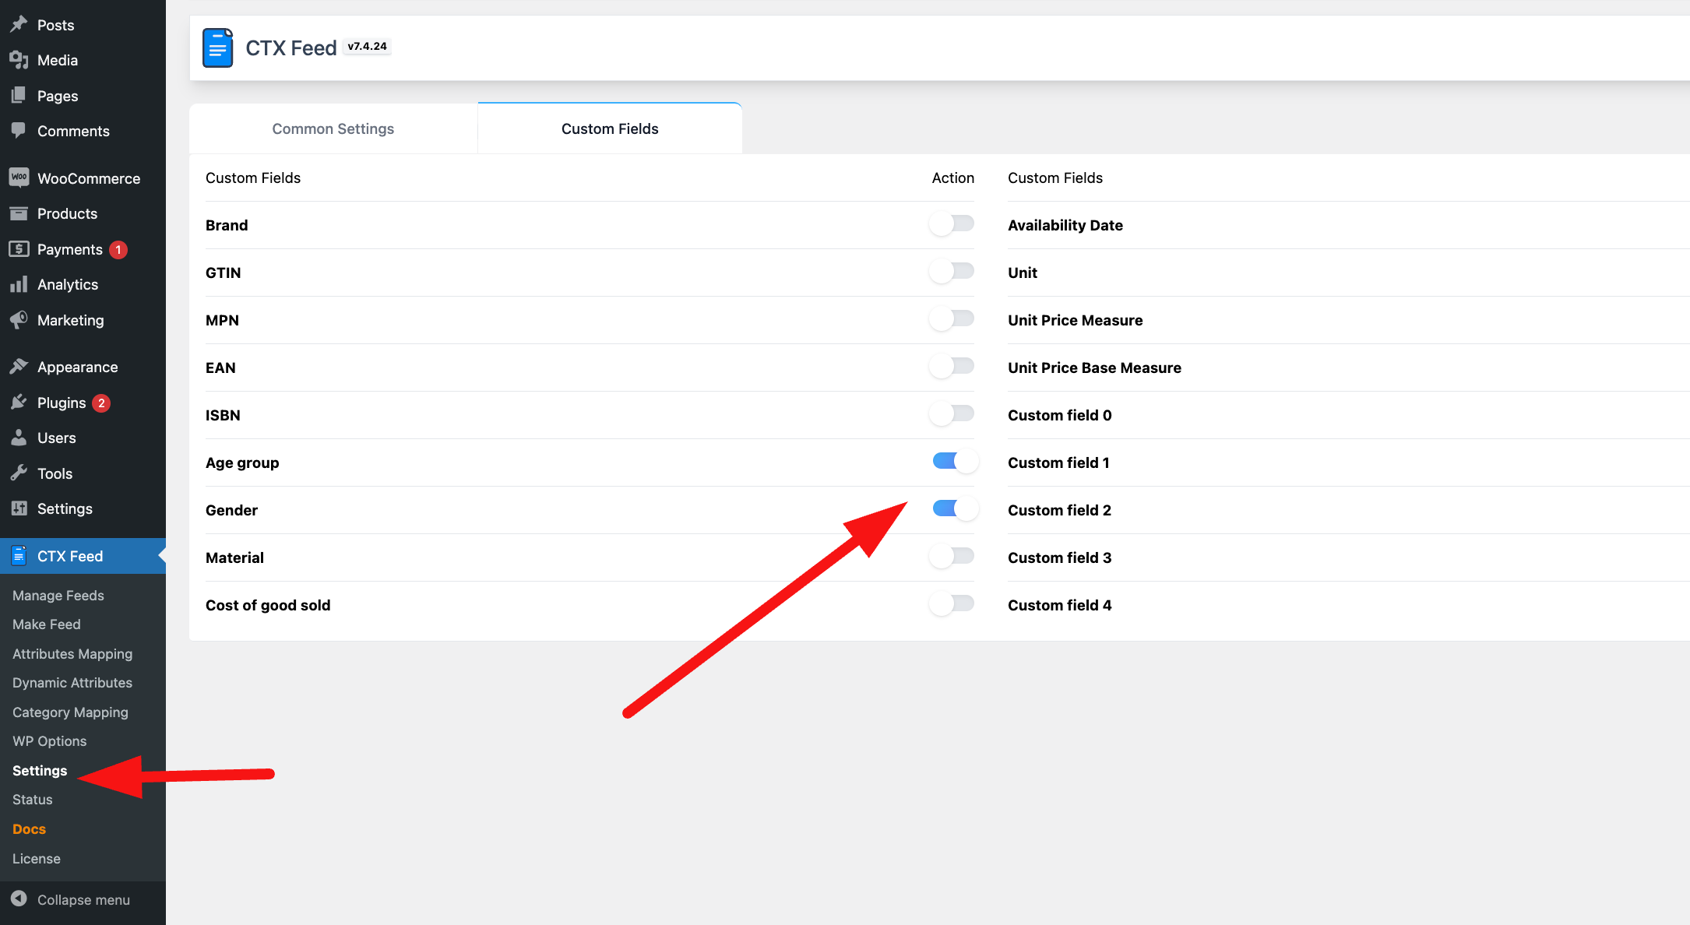Go to Dynamic Attributes page
1690x925 pixels.
pyautogui.click(x=72, y=683)
